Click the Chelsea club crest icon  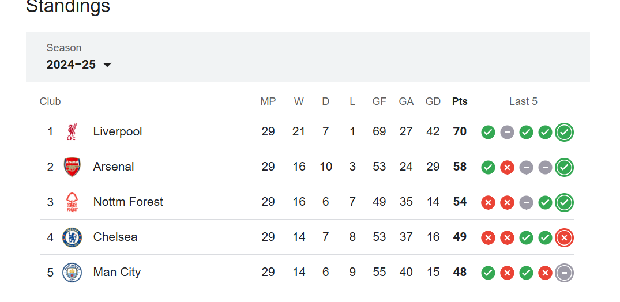coord(72,237)
